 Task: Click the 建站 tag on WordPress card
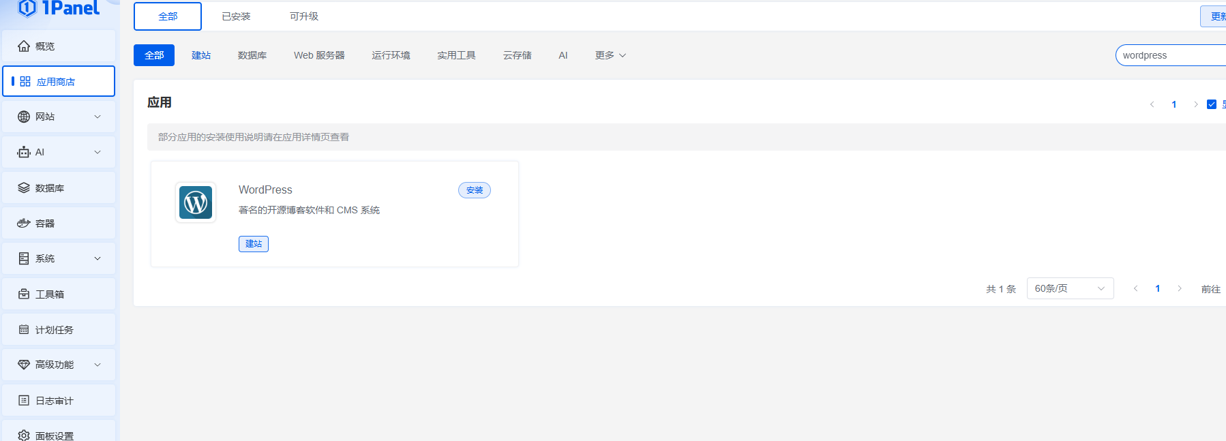pyautogui.click(x=254, y=244)
